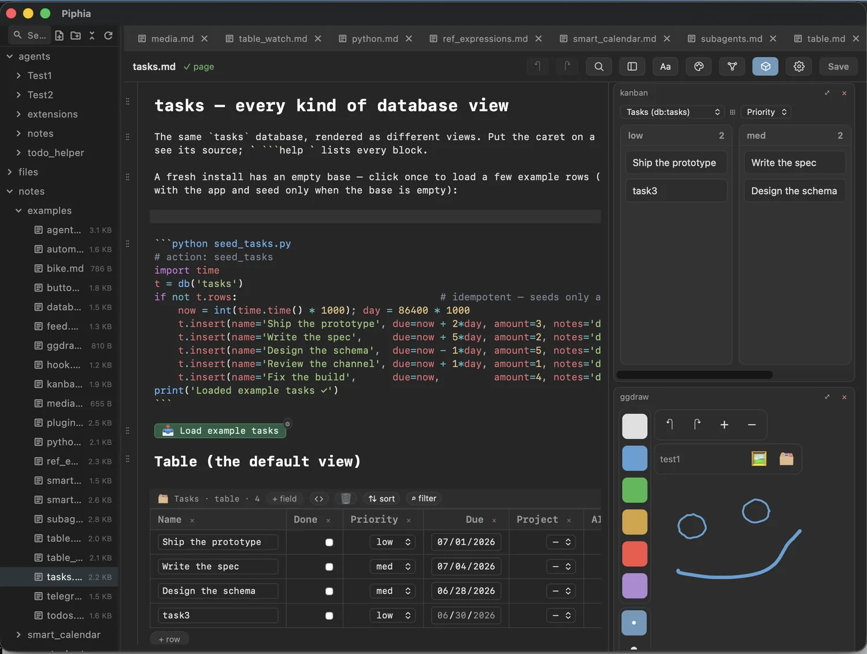The height and width of the screenshot is (654, 867).
Task: Check Done for Ship the prototype
Action: pyautogui.click(x=329, y=542)
